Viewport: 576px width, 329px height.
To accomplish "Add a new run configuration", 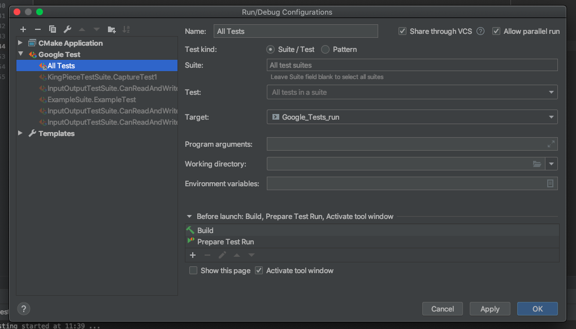I will click(x=23, y=29).
